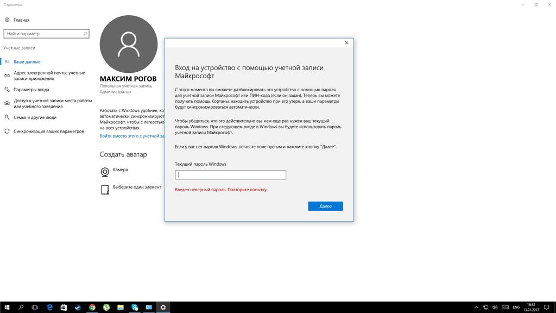Screen dimensions: 556x313
Task: Open the blue window app left of Settings in taskbar
Action: click(149, 308)
